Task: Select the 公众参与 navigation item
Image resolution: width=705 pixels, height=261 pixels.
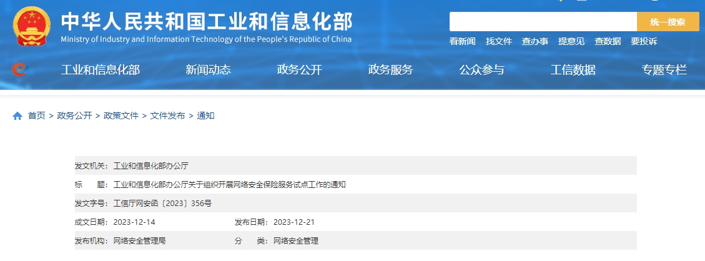Action: click(481, 70)
